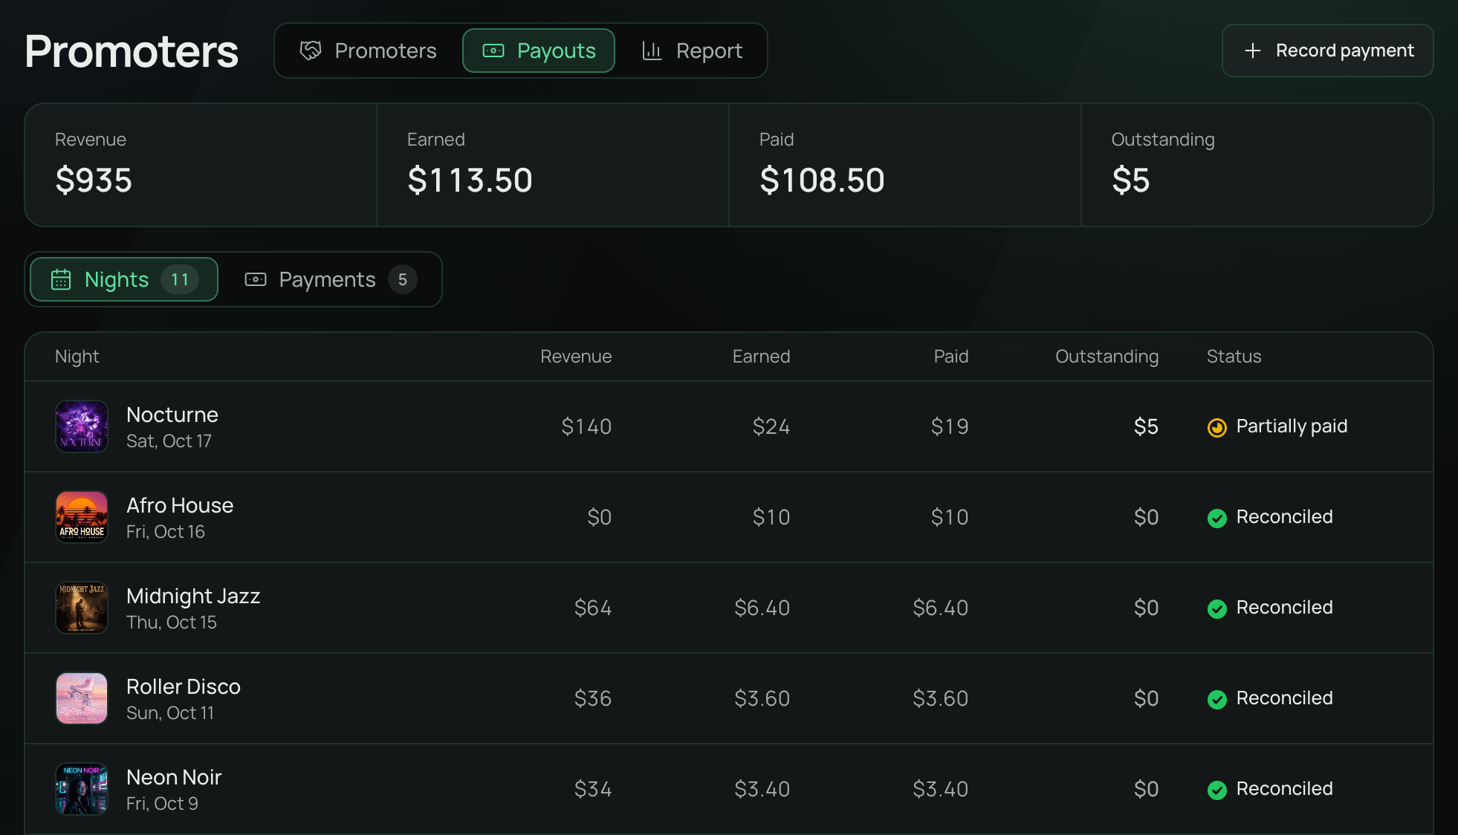Click the Payments count badge 5
Viewport: 1458px width, 835px height.
coord(403,279)
